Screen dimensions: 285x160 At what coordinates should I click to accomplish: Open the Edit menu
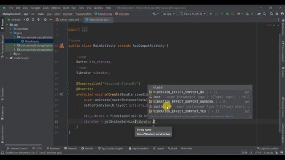[18, 8]
